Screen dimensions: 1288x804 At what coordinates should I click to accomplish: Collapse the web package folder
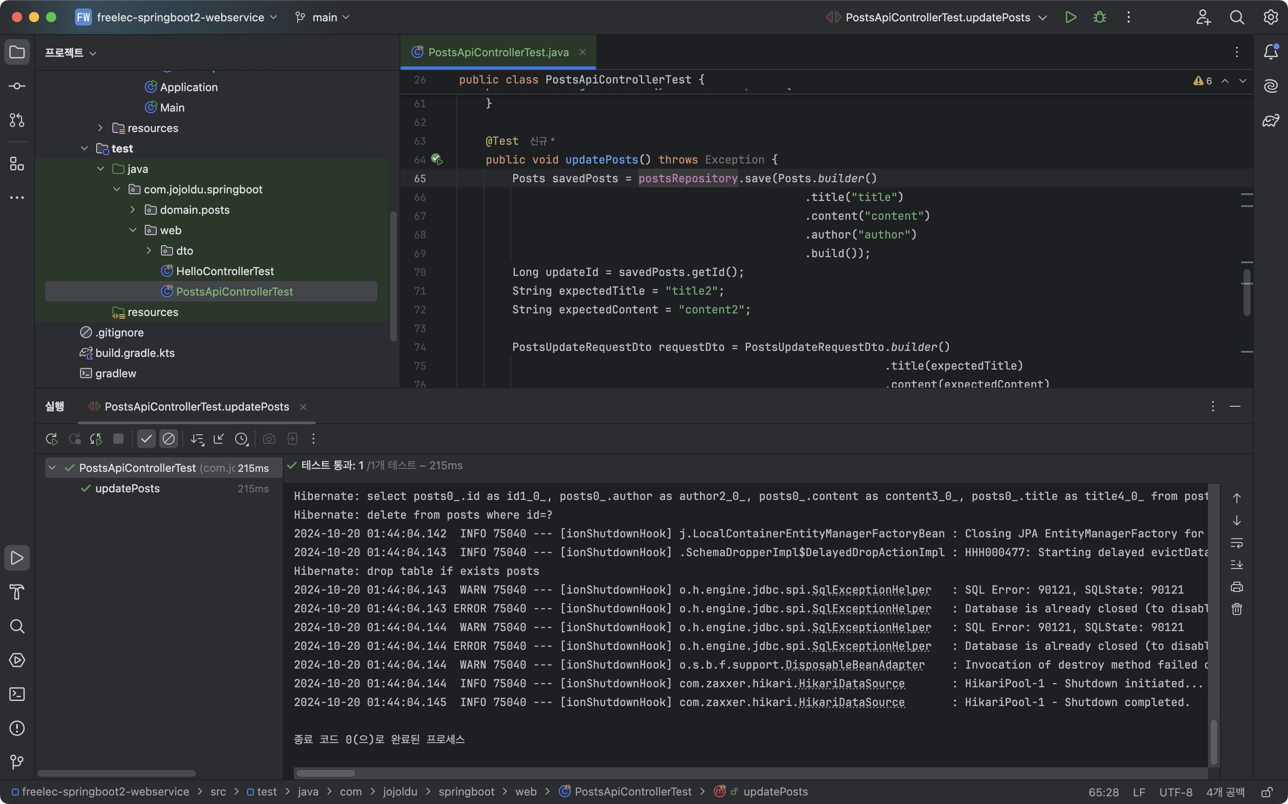click(x=133, y=230)
